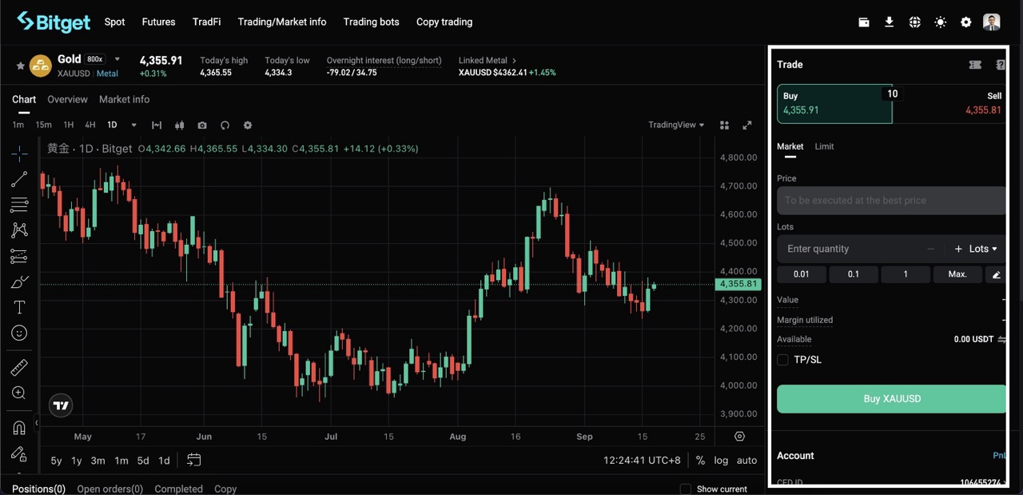Screen dimensions: 1023x495
Task: Select the ruler measure tool
Action: [x=19, y=367]
